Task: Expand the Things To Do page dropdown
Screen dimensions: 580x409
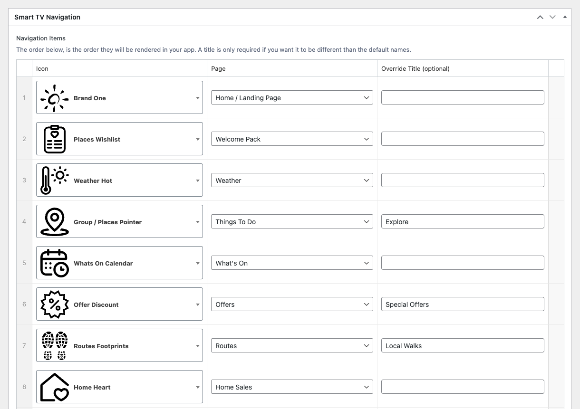Action: click(x=292, y=222)
